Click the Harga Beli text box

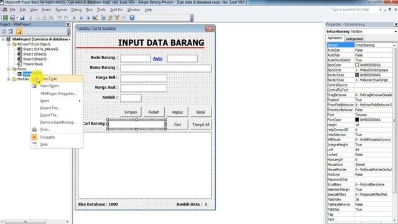(x=144, y=78)
